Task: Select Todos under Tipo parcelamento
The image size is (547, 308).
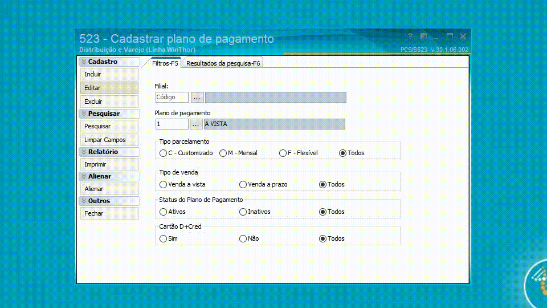Action: coord(342,153)
